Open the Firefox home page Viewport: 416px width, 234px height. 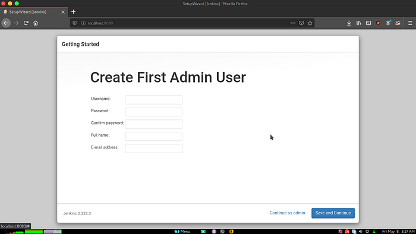(x=36, y=23)
